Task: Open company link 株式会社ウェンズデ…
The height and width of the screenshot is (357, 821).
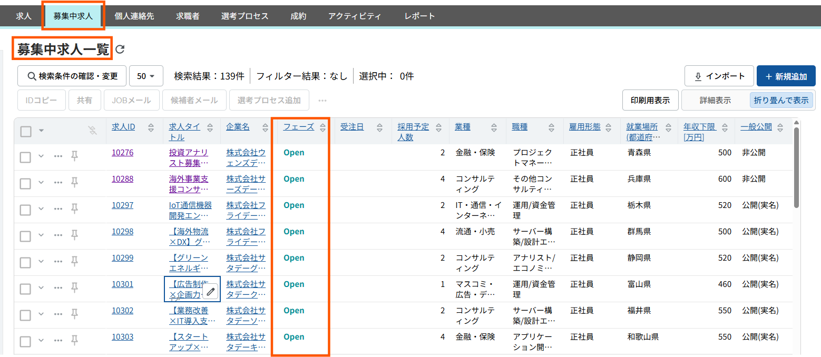Action: click(246, 157)
